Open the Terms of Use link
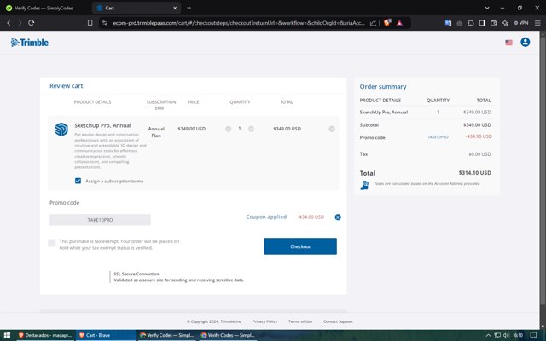 [x=300, y=321]
